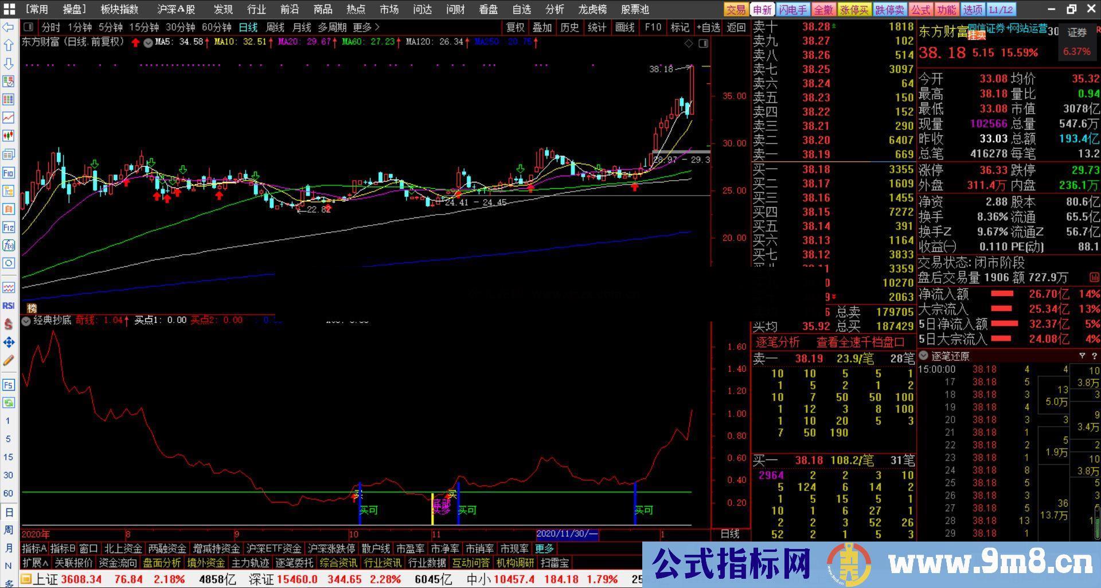
Task: Open the 龙虎榜 menu
Action: (x=592, y=9)
